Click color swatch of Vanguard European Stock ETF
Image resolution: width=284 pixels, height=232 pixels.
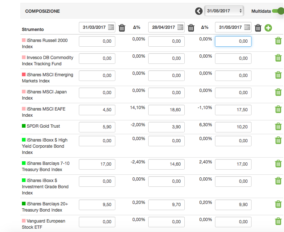(24, 221)
